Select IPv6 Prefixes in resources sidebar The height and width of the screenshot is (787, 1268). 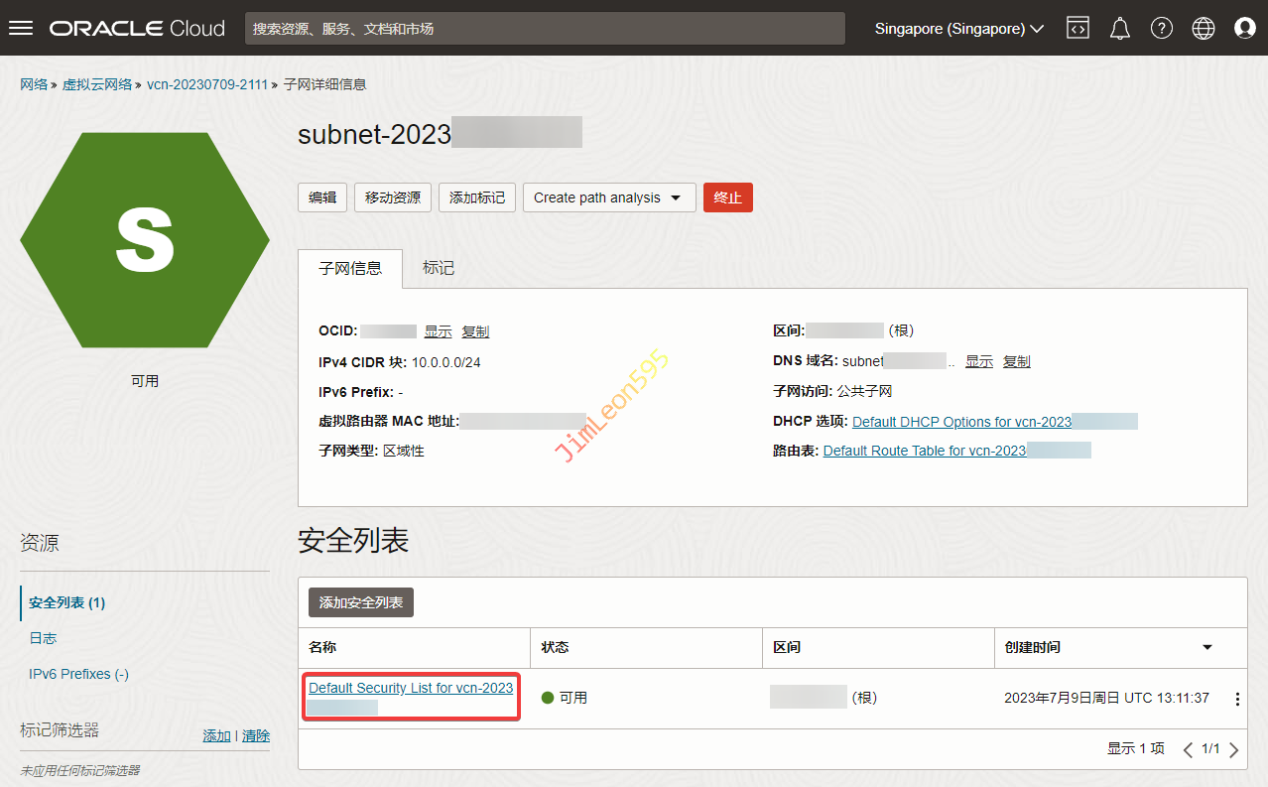tap(78, 674)
